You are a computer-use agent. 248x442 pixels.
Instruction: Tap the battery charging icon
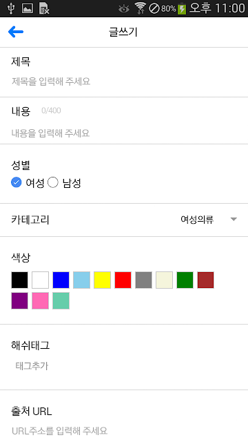[x=182, y=8]
